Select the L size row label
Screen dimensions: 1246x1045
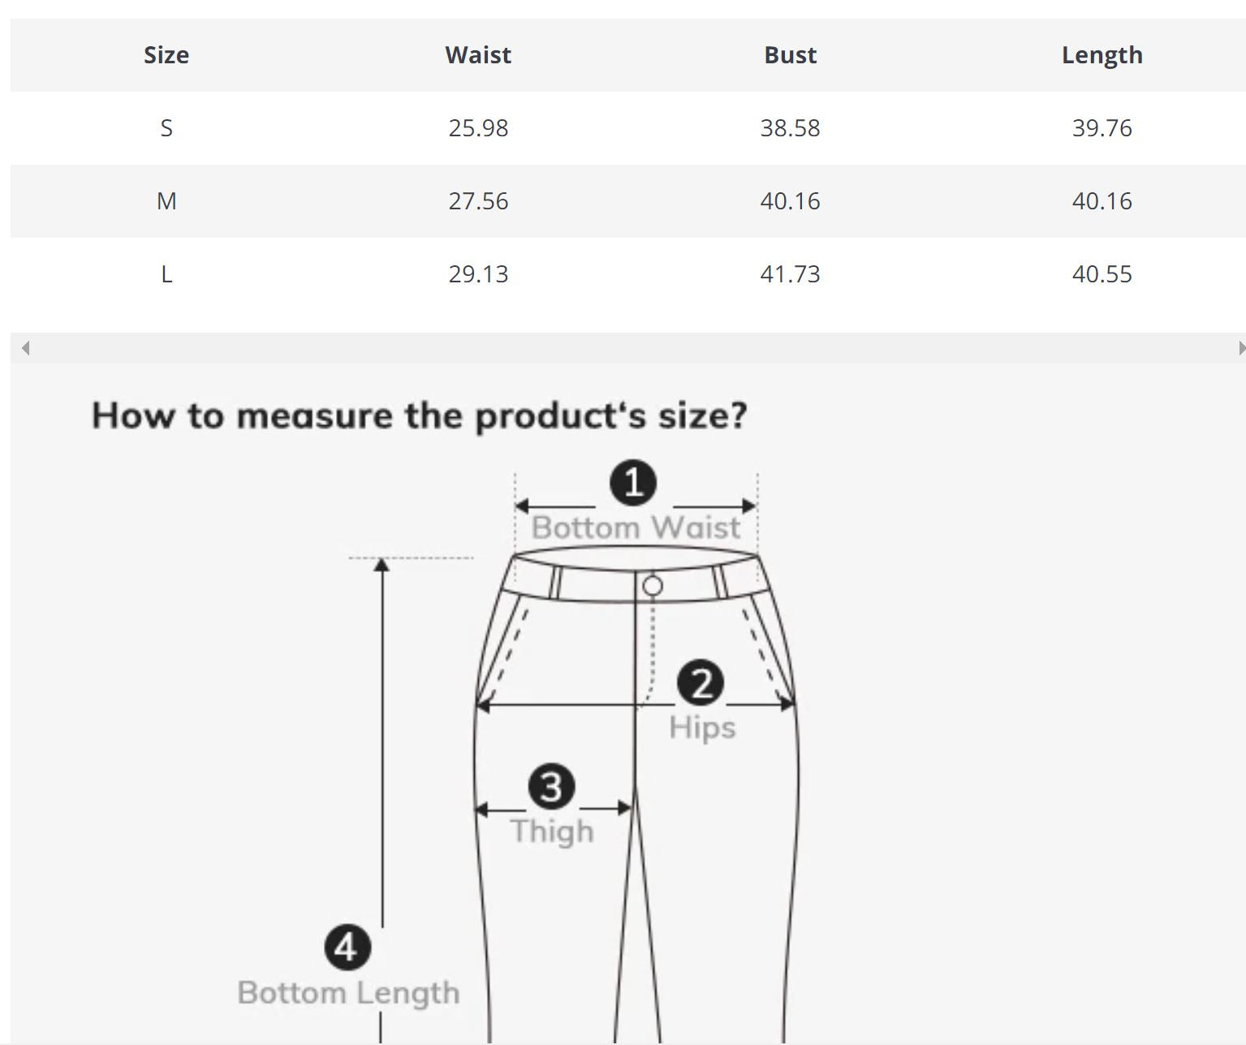pos(166,274)
